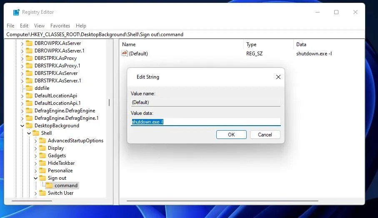Screen dimensions: 378x218
Task: Click the Shell folder icon
Action: tap(36, 133)
